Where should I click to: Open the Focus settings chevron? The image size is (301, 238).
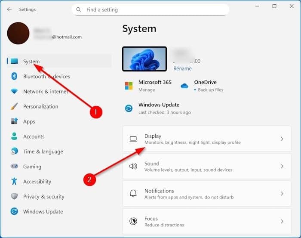point(282,221)
